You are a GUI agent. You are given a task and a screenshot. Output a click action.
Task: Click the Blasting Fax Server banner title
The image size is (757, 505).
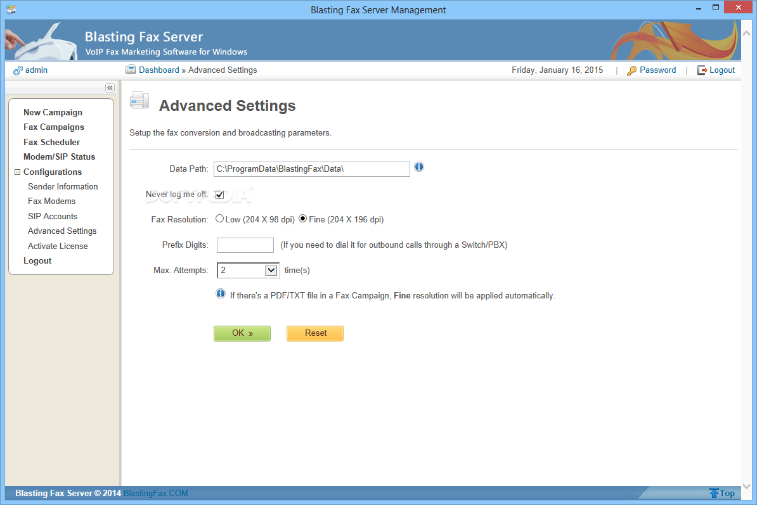pyautogui.click(x=144, y=37)
